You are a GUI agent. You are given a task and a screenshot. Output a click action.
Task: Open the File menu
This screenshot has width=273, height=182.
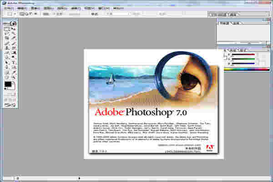coord(9,8)
